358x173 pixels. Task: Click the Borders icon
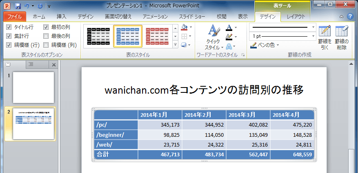(184, 36)
